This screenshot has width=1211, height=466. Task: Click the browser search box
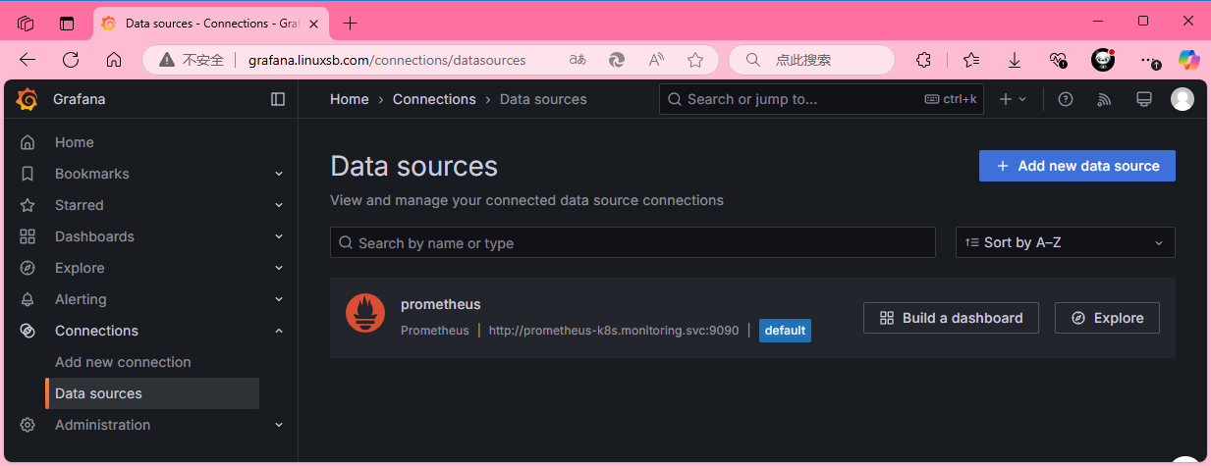coord(812,60)
